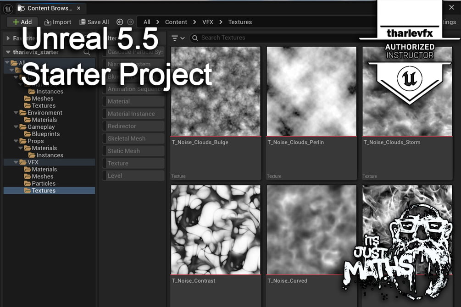Image resolution: width=461 pixels, height=307 pixels.
Task: Expand the Favorites section triangle
Action: point(8,38)
